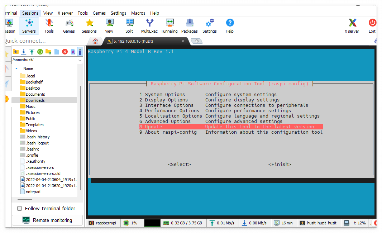Open the Sessions menu
Image resolution: width=382 pixels, height=233 pixels.
pos(30,13)
